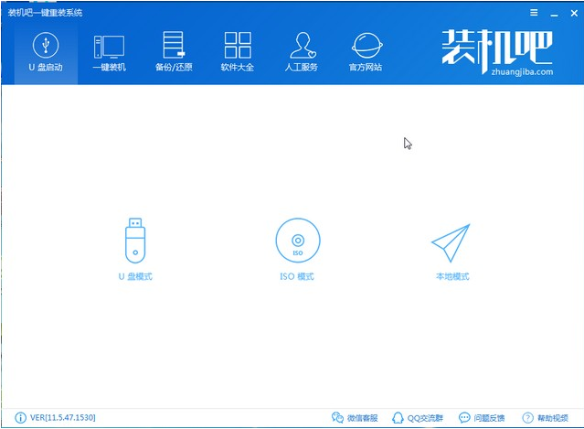Join the QQ交流群 group
This screenshot has height=429, width=584.
[419, 417]
